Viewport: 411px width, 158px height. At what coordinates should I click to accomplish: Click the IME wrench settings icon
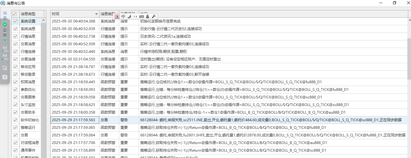click(x=154, y=16)
